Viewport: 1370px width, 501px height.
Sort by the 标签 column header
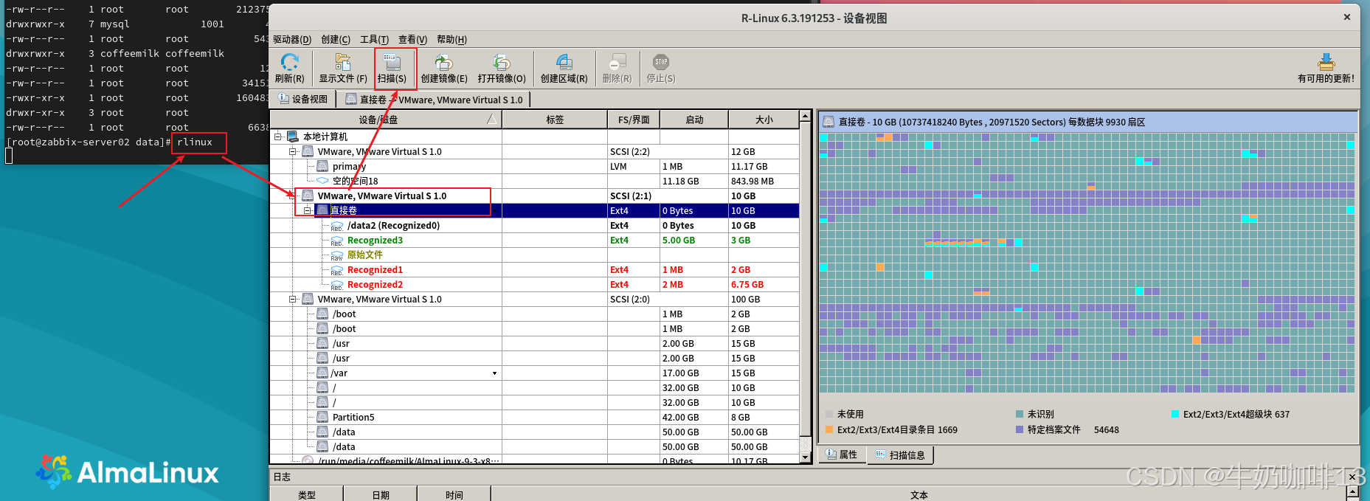click(555, 119)
